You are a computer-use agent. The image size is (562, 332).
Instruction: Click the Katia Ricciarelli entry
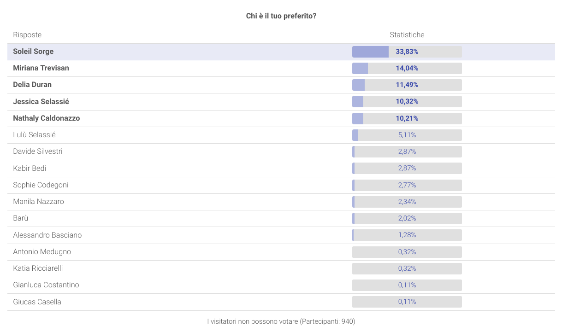38,268
